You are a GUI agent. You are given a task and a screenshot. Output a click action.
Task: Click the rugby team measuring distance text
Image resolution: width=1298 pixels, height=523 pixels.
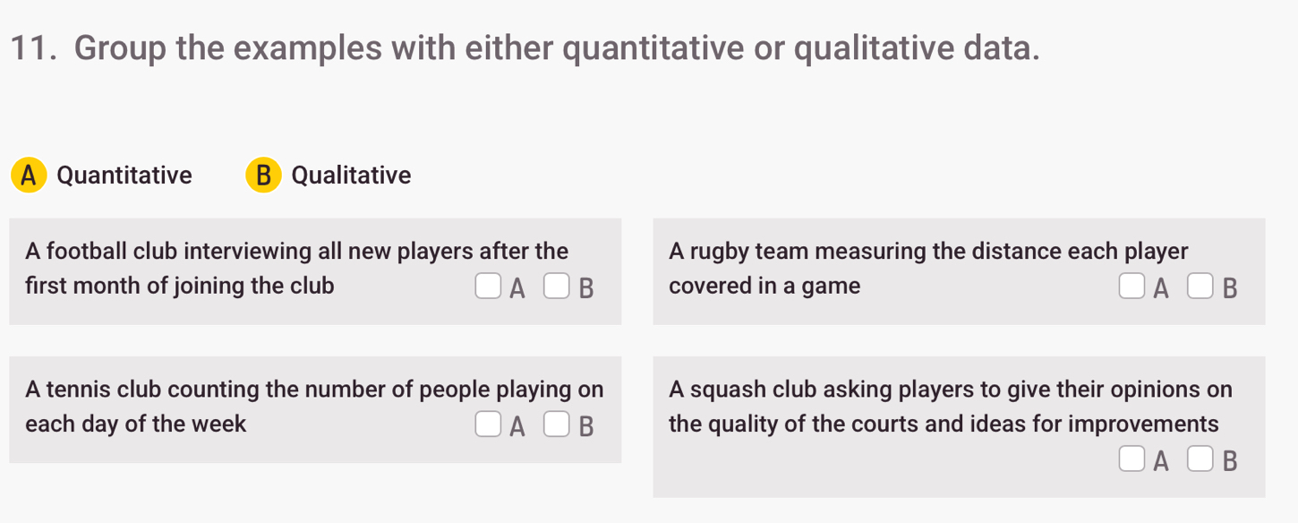point(928,252)
